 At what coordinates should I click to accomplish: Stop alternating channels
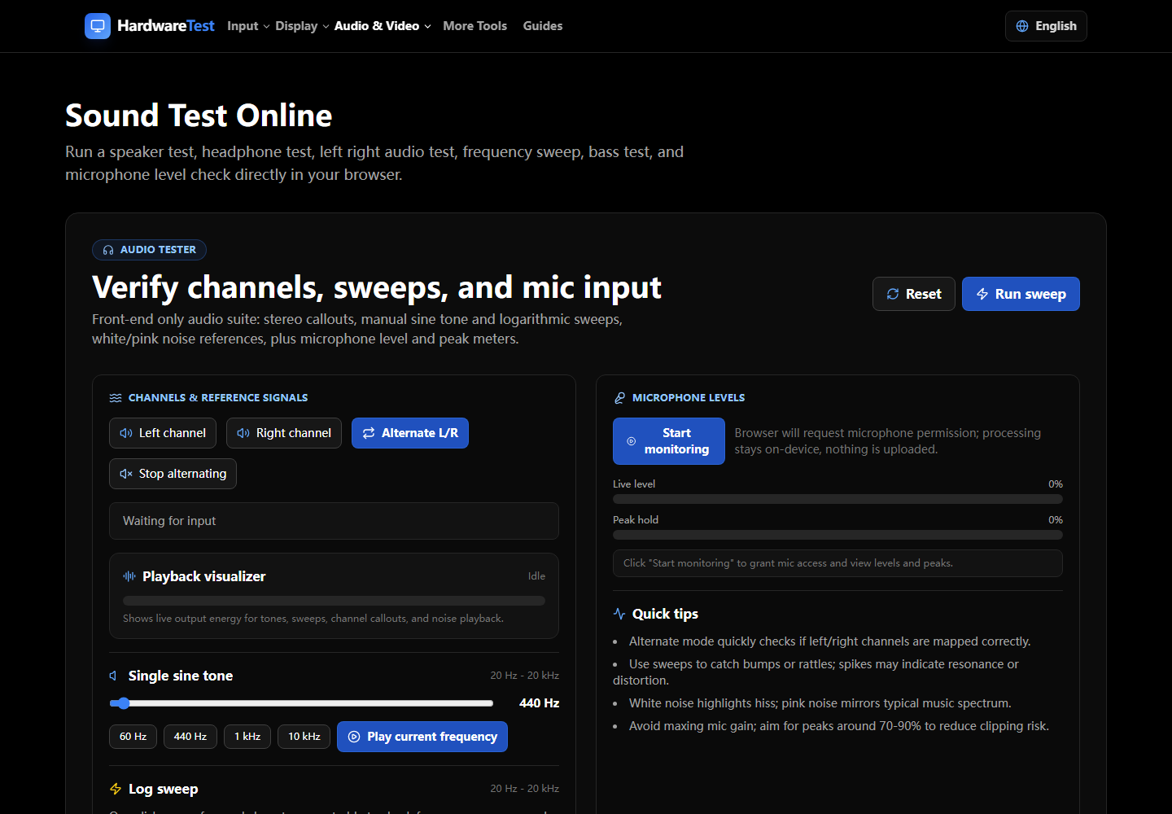point(173,474)
